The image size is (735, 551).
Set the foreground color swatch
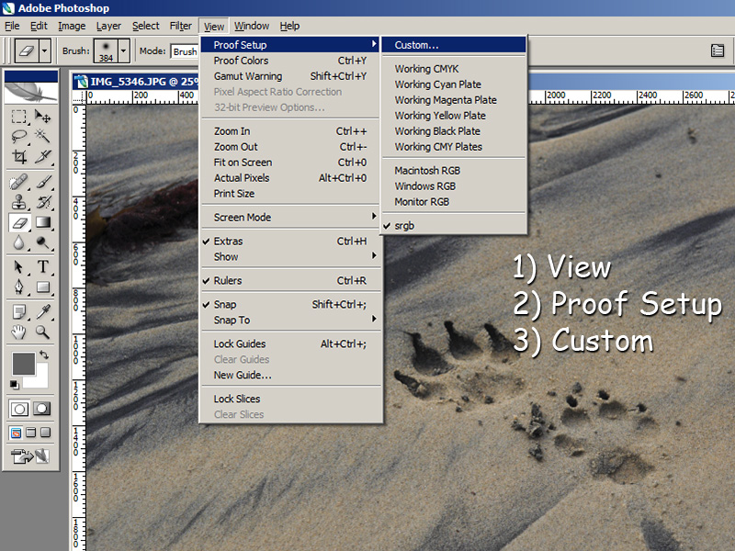click(x=24, y=364)
